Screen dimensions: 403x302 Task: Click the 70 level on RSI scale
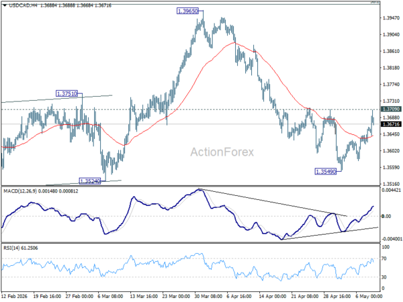[x=384, y=258]
